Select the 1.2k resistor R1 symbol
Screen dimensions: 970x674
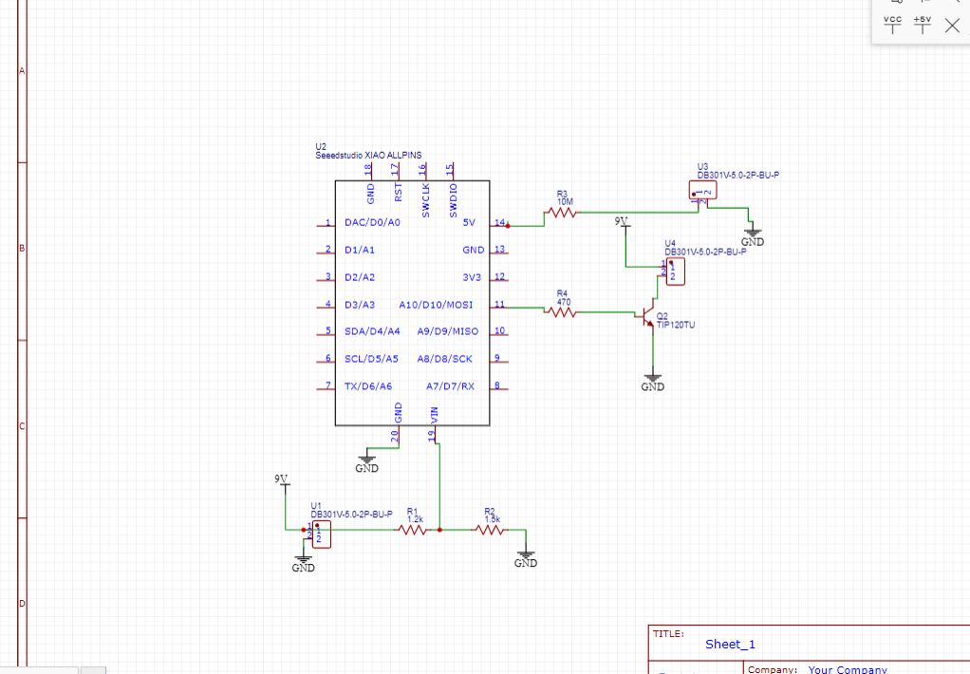(412, 530)
